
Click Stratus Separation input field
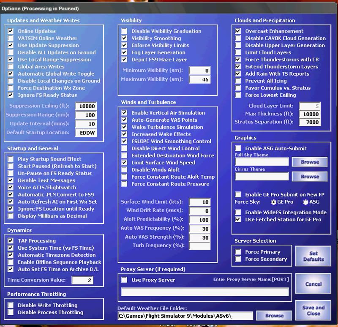[310, 122]
